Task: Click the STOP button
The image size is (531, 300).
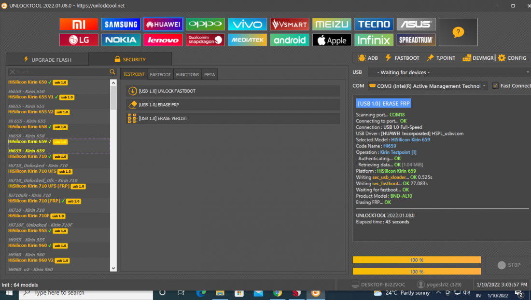Action: point(509,265)
